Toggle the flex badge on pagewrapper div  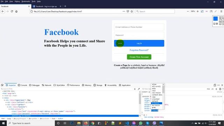[29, 100]
